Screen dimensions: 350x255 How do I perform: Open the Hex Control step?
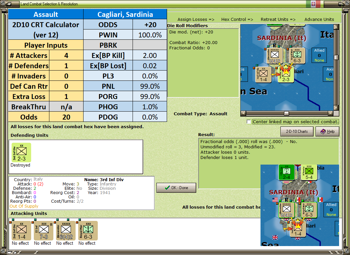tap(237, 20)
